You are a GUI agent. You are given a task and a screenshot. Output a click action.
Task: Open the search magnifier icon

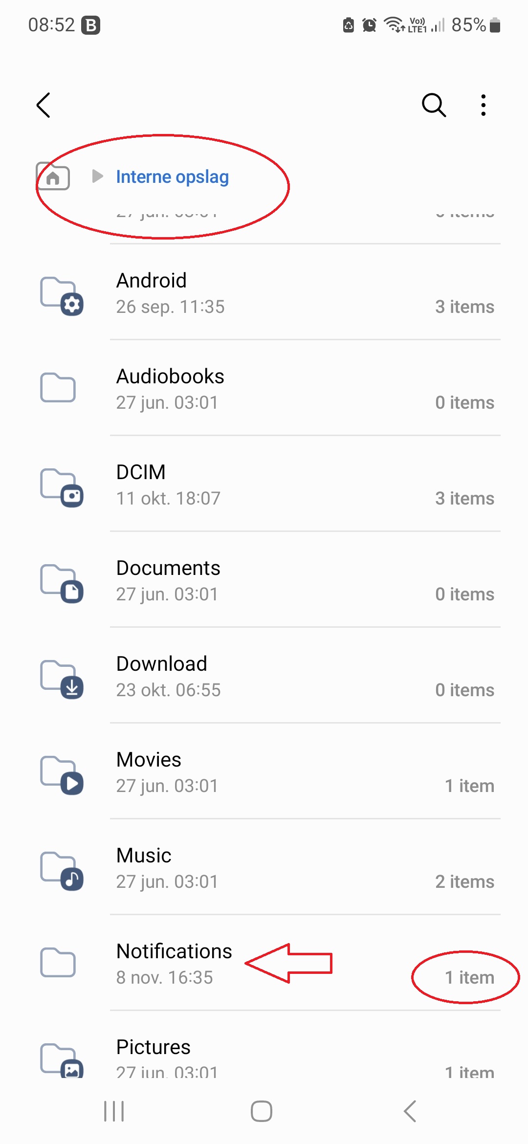434,105
